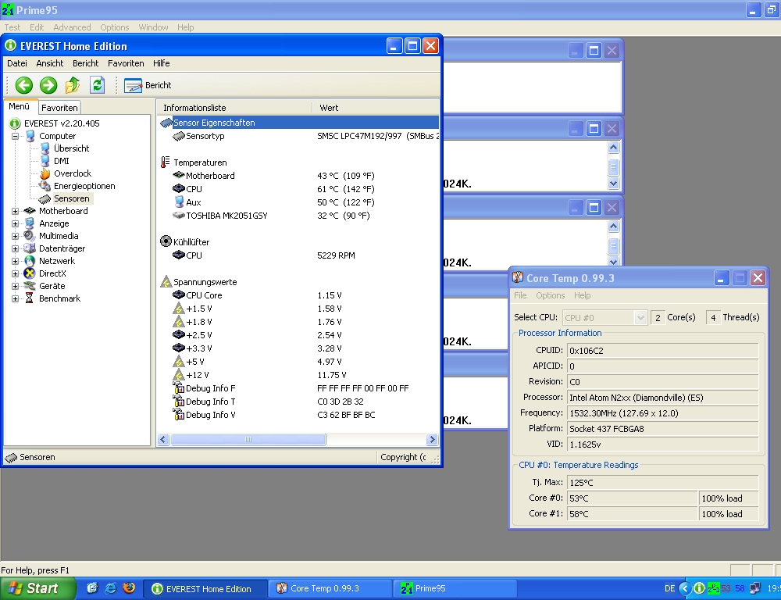781x600 pixels.
Task: Switch to EVEREST Home Edition taskbar button
Action: (205, 588)
